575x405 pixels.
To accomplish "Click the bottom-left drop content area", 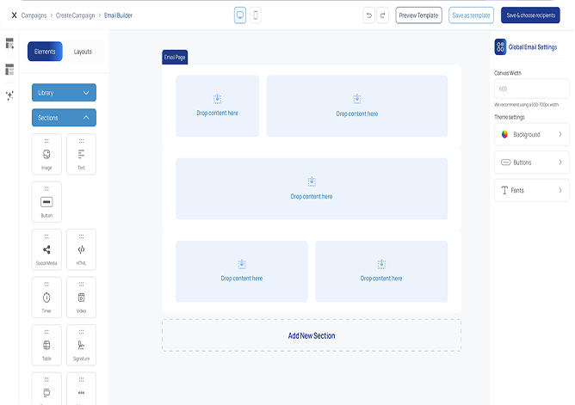I will point(242,272).
